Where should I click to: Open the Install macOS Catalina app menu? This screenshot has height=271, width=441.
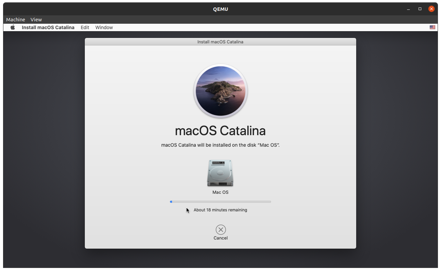coord(48,27)
